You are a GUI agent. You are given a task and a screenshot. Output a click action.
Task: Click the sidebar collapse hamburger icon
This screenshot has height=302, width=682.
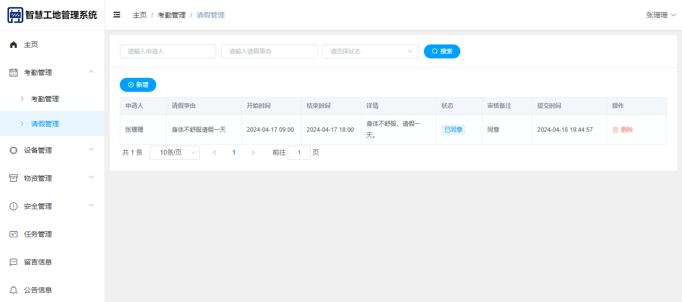[x=117, y=15]
